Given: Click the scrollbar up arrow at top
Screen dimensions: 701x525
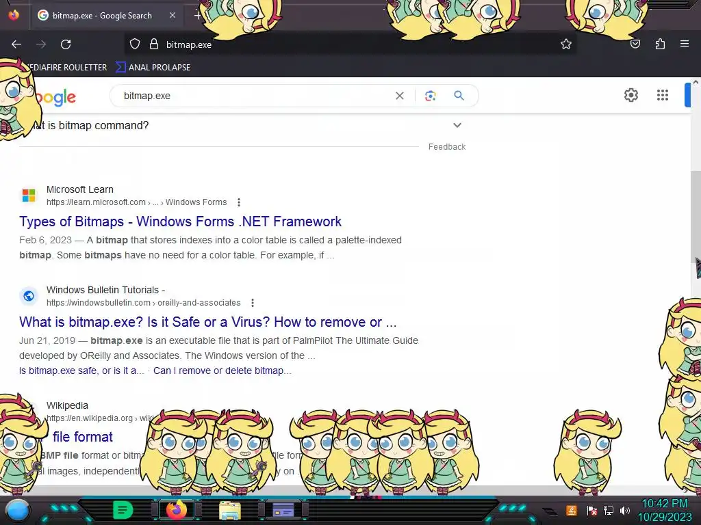Looking at the screenshot, I should point(696,82).
